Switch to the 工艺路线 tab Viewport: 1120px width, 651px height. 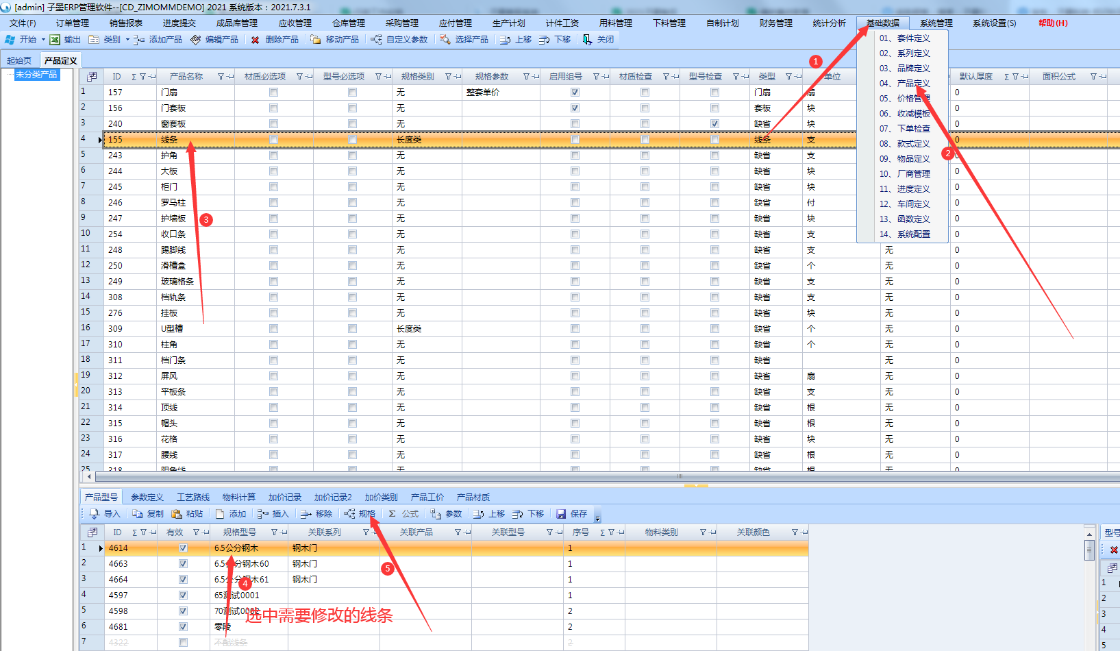[x=193, y=498]
